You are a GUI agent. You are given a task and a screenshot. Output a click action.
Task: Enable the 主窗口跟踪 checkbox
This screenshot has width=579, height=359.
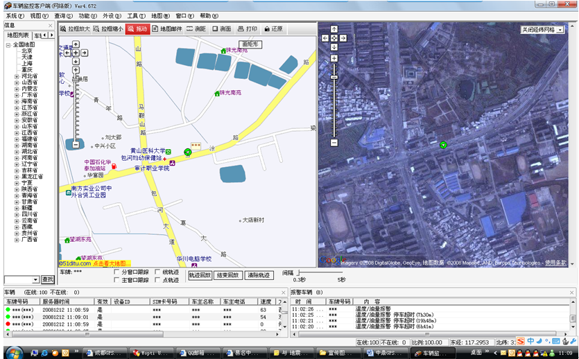(x=116, y=280)
